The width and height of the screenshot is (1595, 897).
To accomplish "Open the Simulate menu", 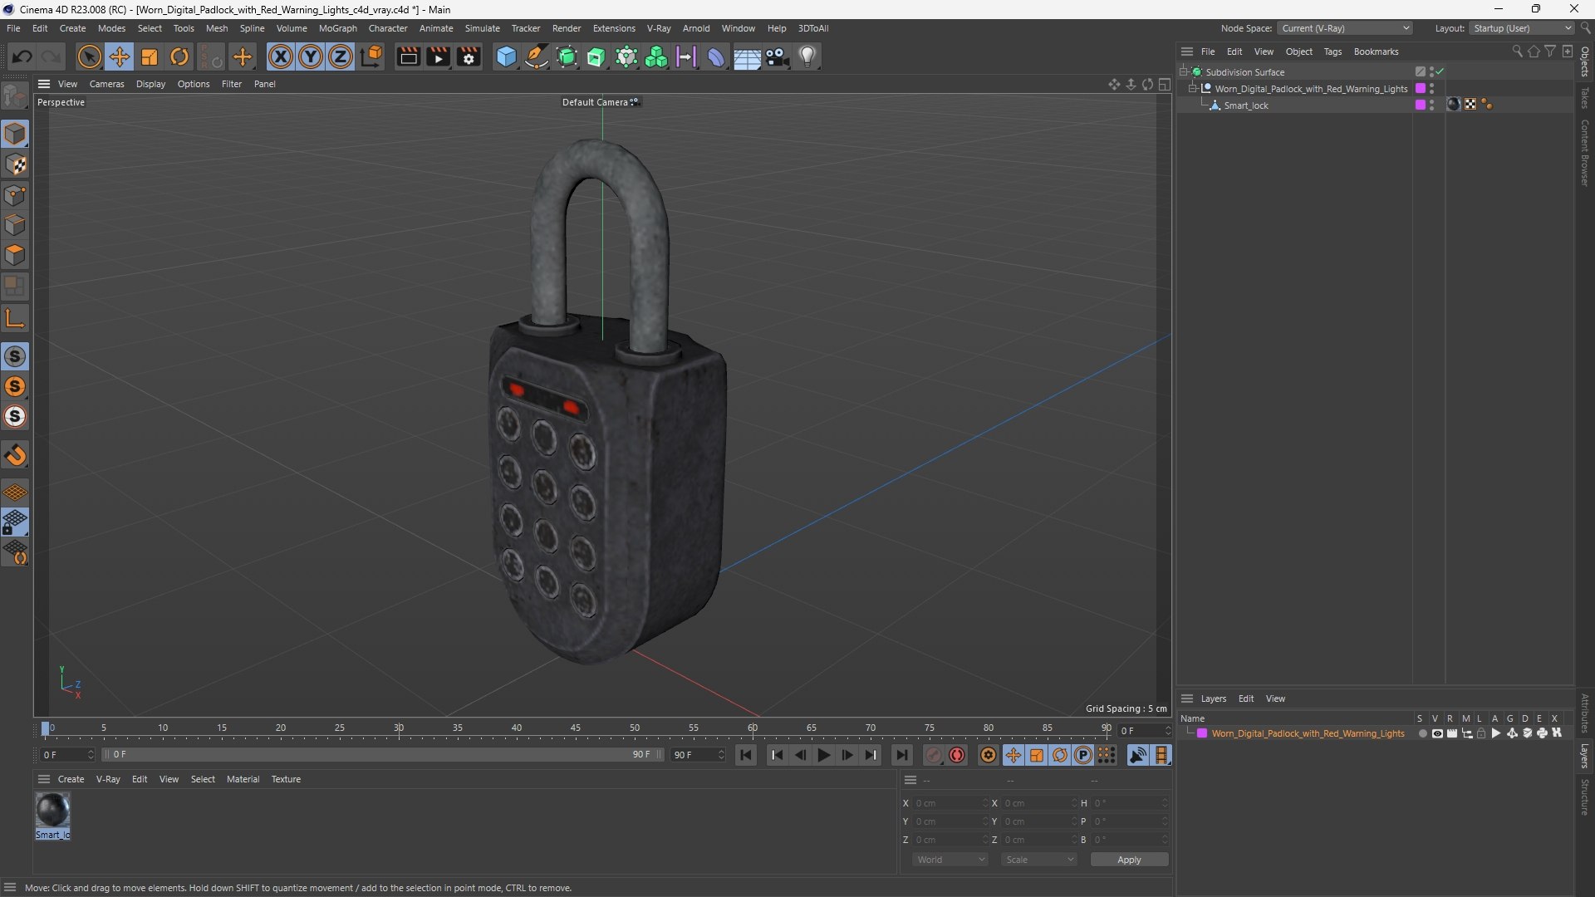I will (482, 28).
